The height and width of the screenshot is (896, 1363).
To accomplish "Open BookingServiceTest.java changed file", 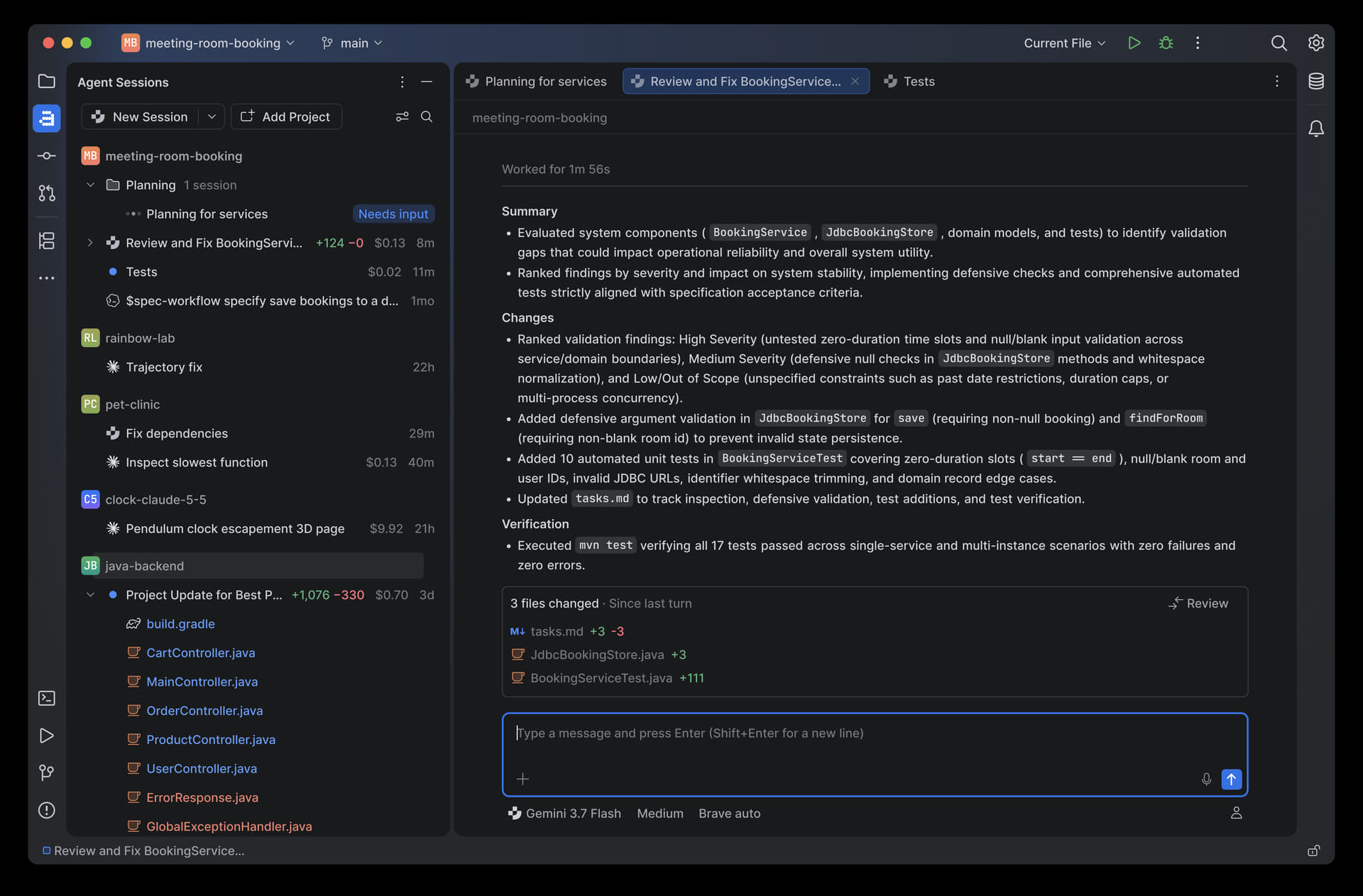I will pyautogui.click(x=601, y=678).
